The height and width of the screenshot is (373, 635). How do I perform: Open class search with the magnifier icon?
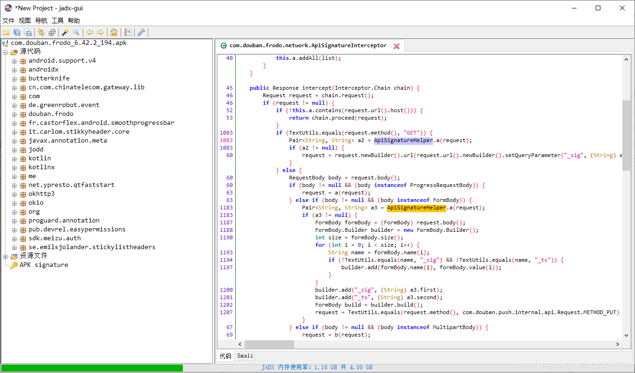76,32
